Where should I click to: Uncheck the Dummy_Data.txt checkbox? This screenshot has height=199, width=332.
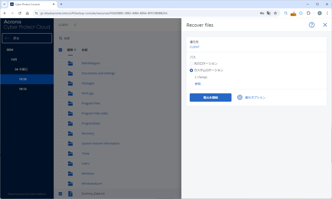pyautogui.click(x=61, y=193)
